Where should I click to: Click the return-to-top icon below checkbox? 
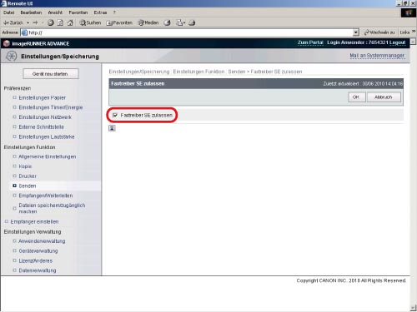coord(112,128)
